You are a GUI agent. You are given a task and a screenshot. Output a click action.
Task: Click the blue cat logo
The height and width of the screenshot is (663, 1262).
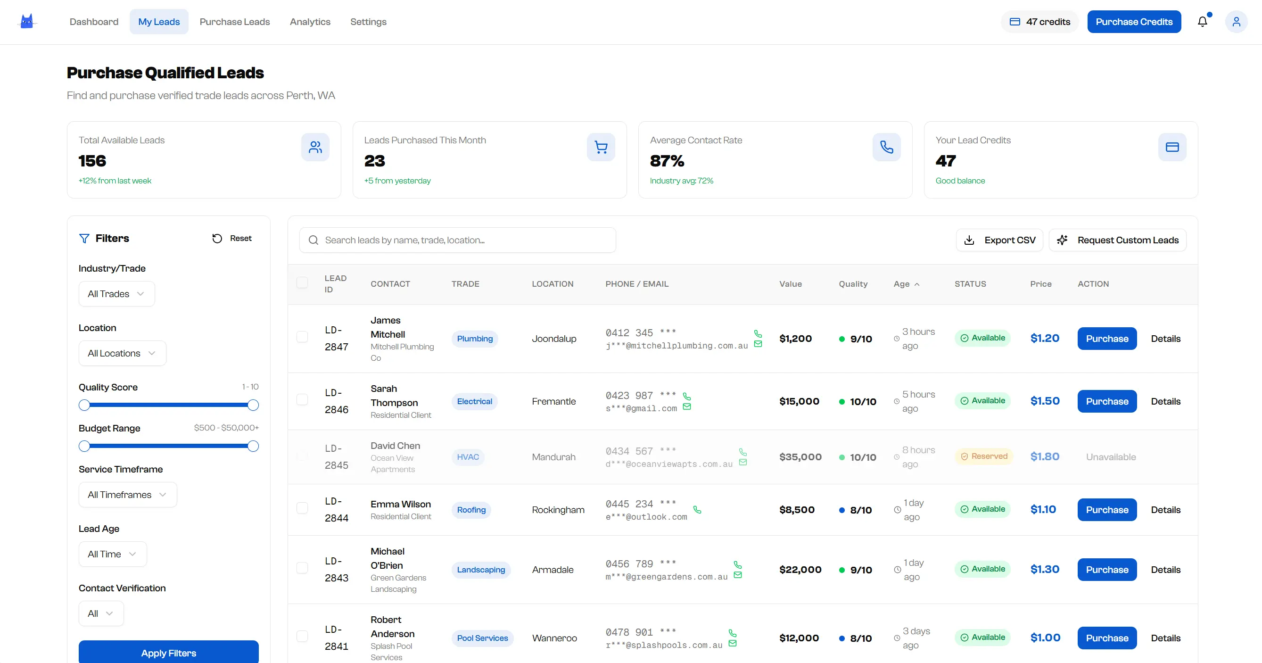coord(27,22)
